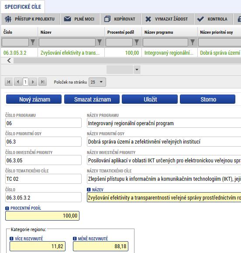This screenshot has width=241, height=253.
Task: Click the Název prioritní osy field
Action: [x=164, y=142]
